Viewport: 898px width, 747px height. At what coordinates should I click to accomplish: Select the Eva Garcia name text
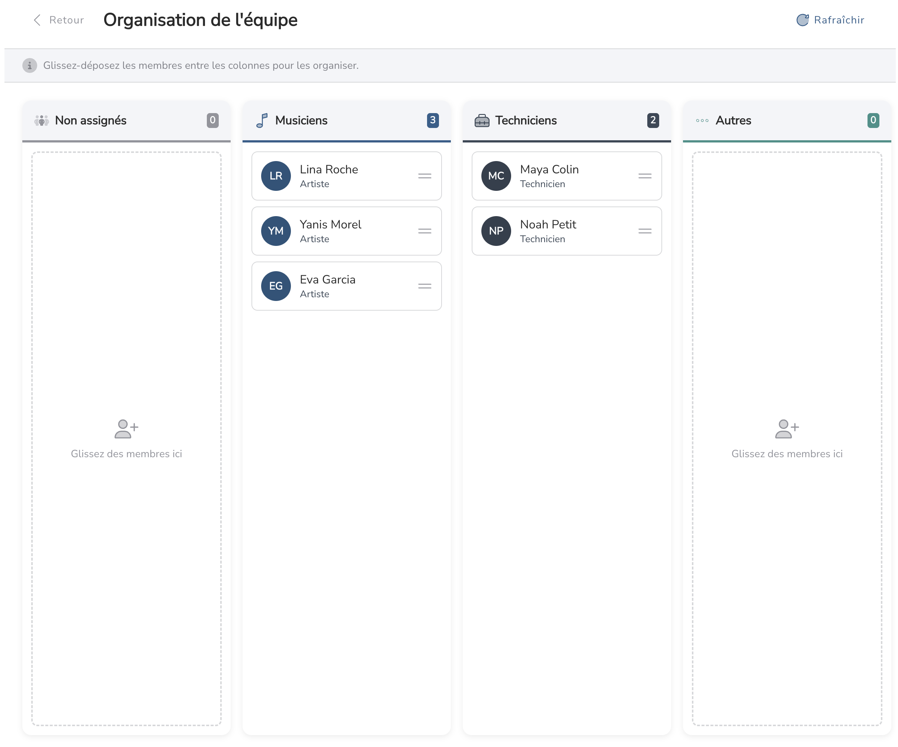point(328,280)
